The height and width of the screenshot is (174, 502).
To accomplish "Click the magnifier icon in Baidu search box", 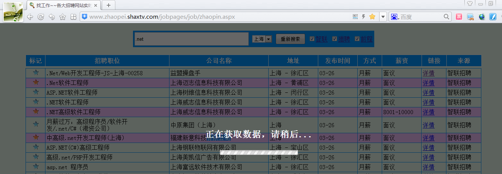I will pyautogui.click(x=446, y=17).
